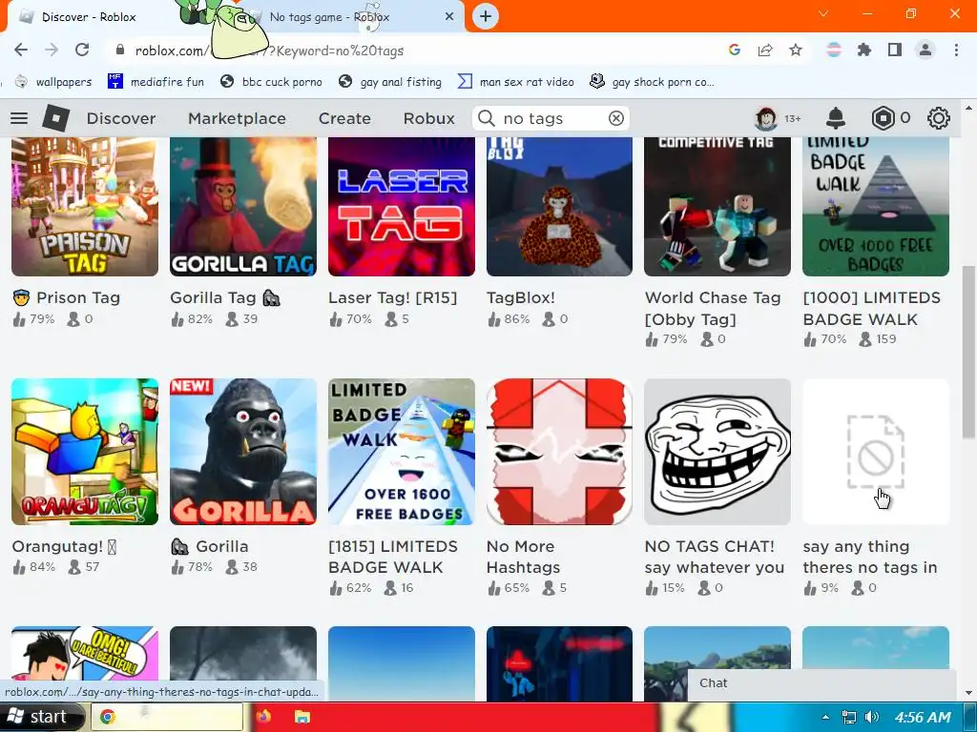Screen dimensions: 977x732
Task: Click the share page icon
Action: (765, 50)
